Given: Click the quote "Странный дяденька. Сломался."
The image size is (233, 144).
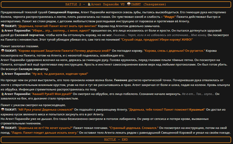Looking at the screenshot, I should click(134, 128).
